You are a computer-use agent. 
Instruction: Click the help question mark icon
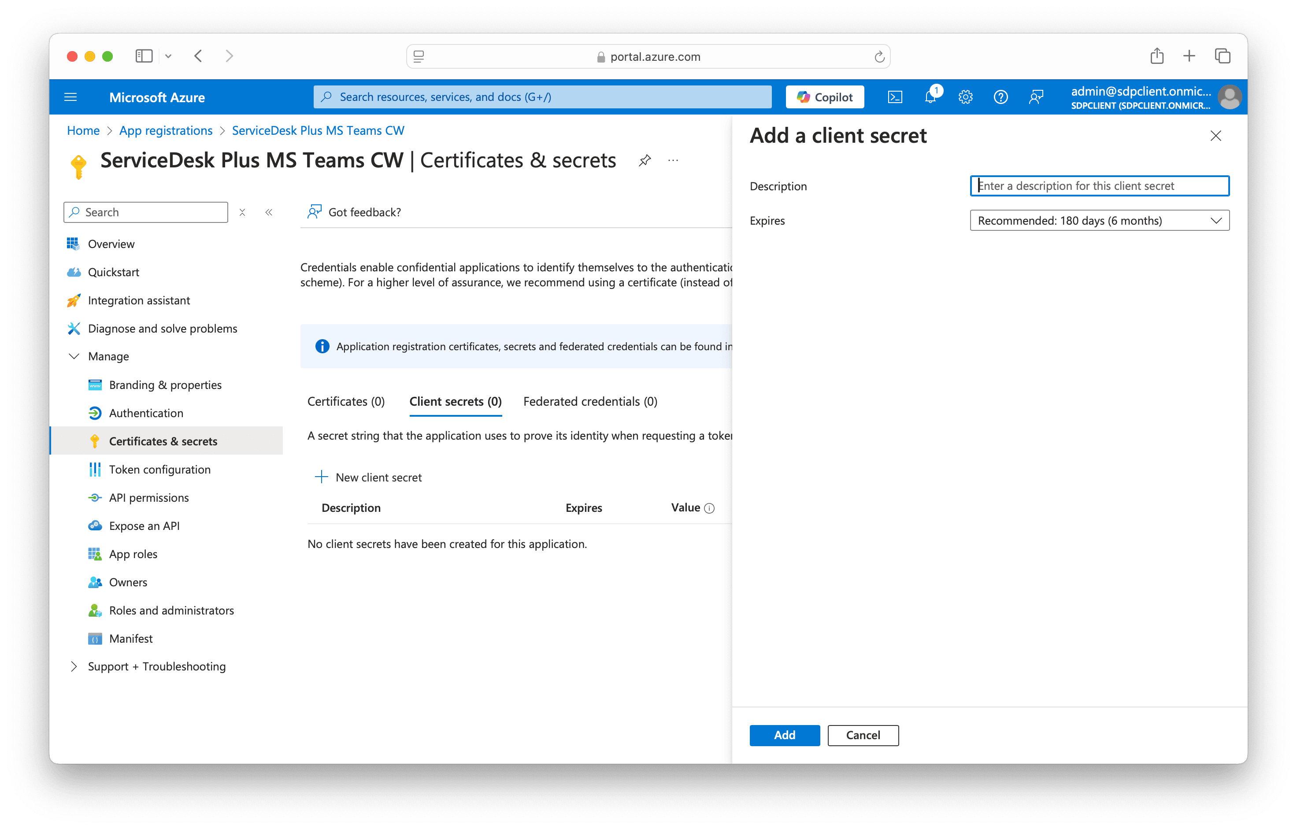click(1000, 97)
